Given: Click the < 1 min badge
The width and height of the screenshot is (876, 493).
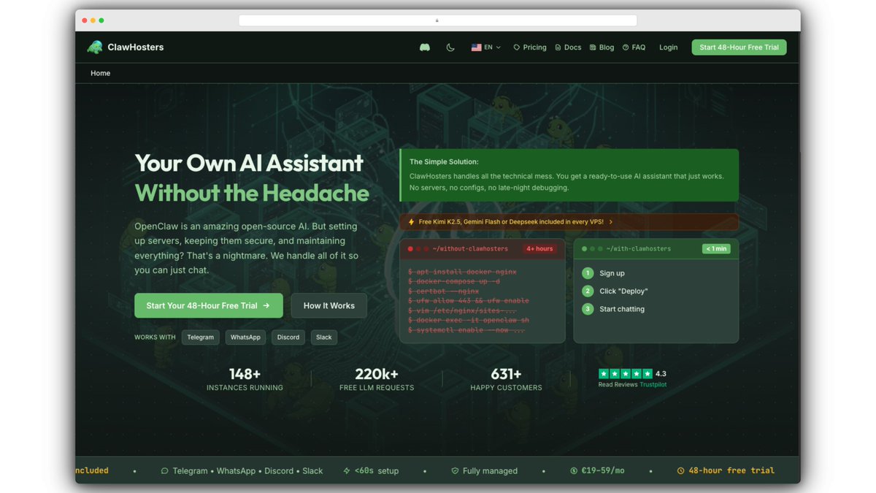Looking at the screenshot, I should [716, 249].
